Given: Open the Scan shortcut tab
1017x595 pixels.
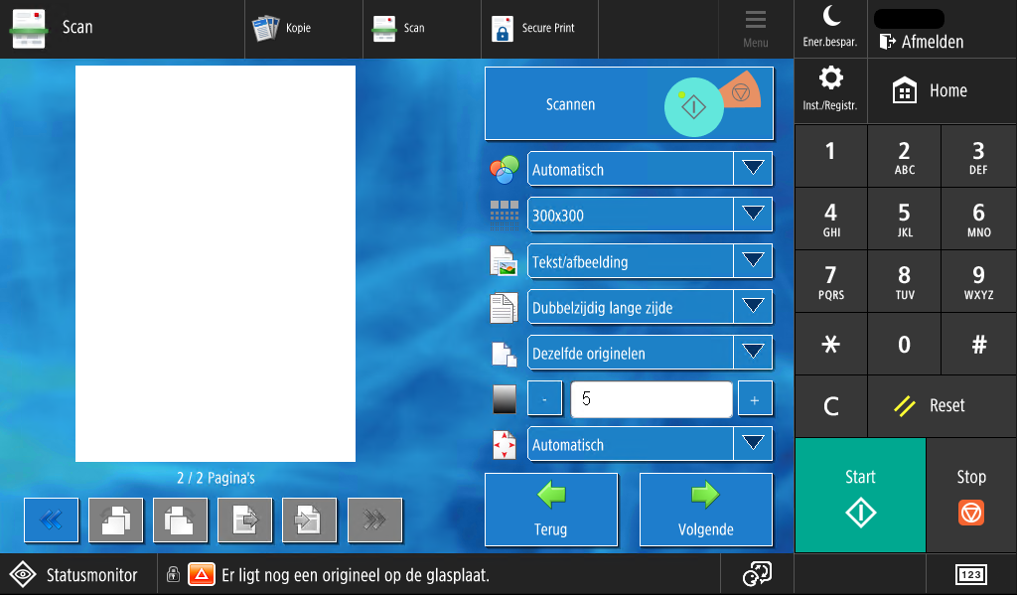Looking at the screenshot, I should 422,29.
